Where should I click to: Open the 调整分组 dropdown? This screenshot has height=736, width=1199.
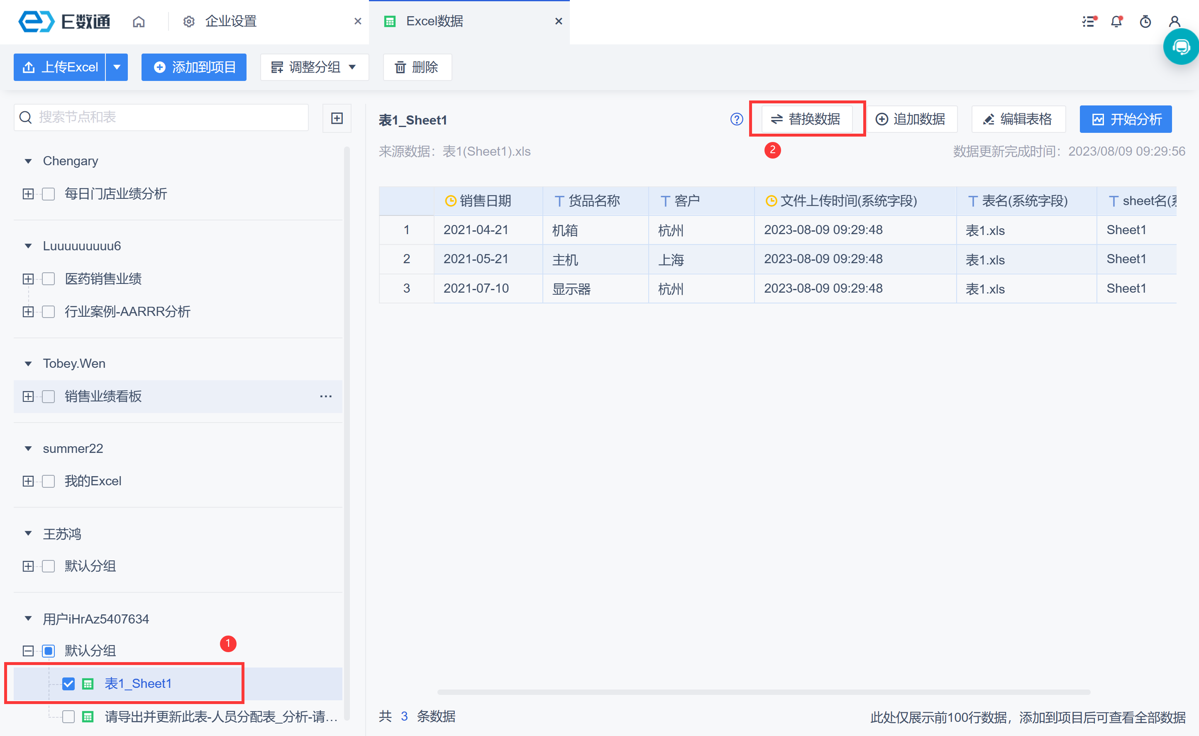(314, 67)
